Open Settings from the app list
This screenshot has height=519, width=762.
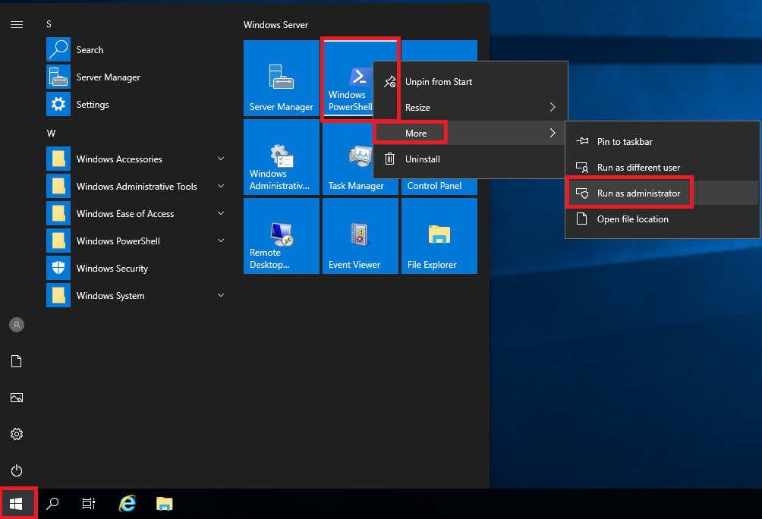[92, 105]
